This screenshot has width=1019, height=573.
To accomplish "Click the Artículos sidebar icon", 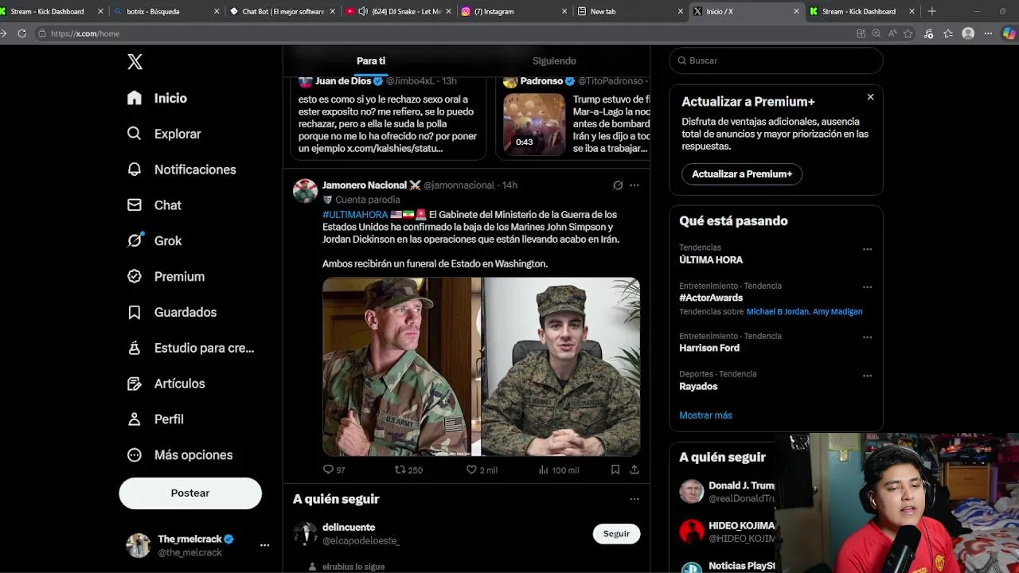I will click(x=135, y=384).
